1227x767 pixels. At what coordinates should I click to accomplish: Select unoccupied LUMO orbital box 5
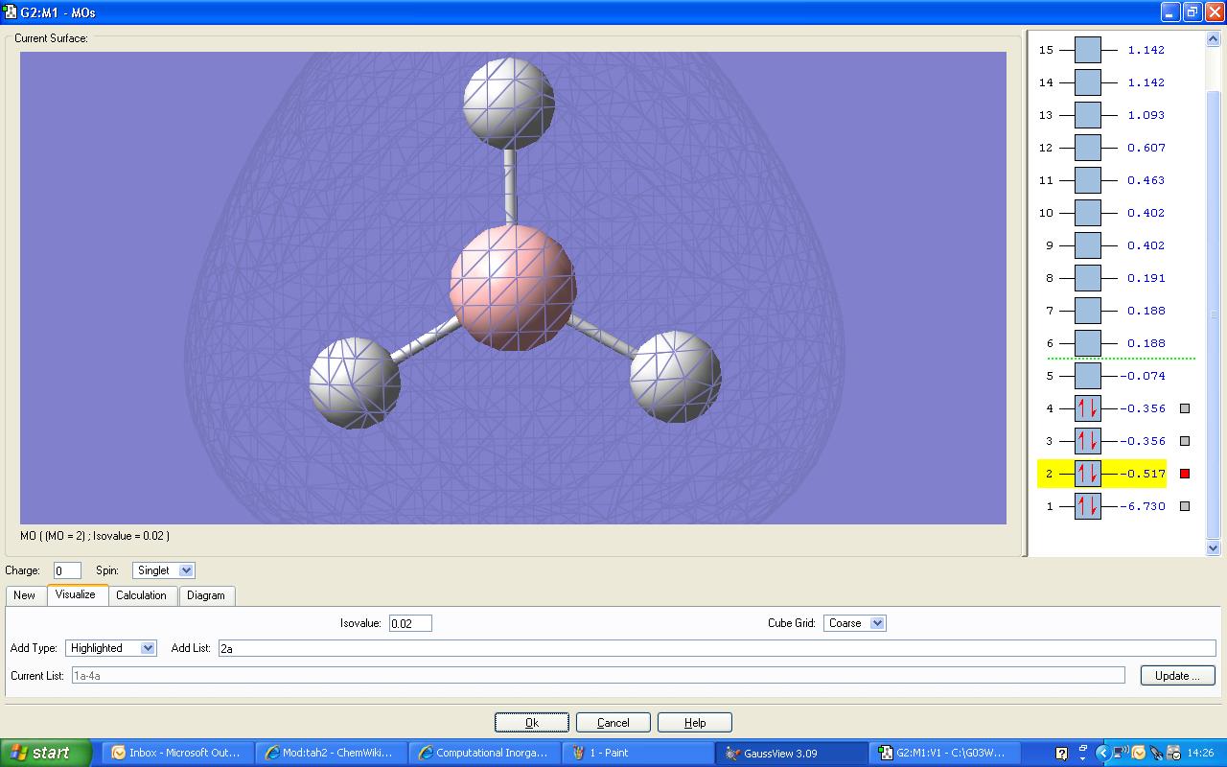pyautogui.click(x=1087, y=376)
